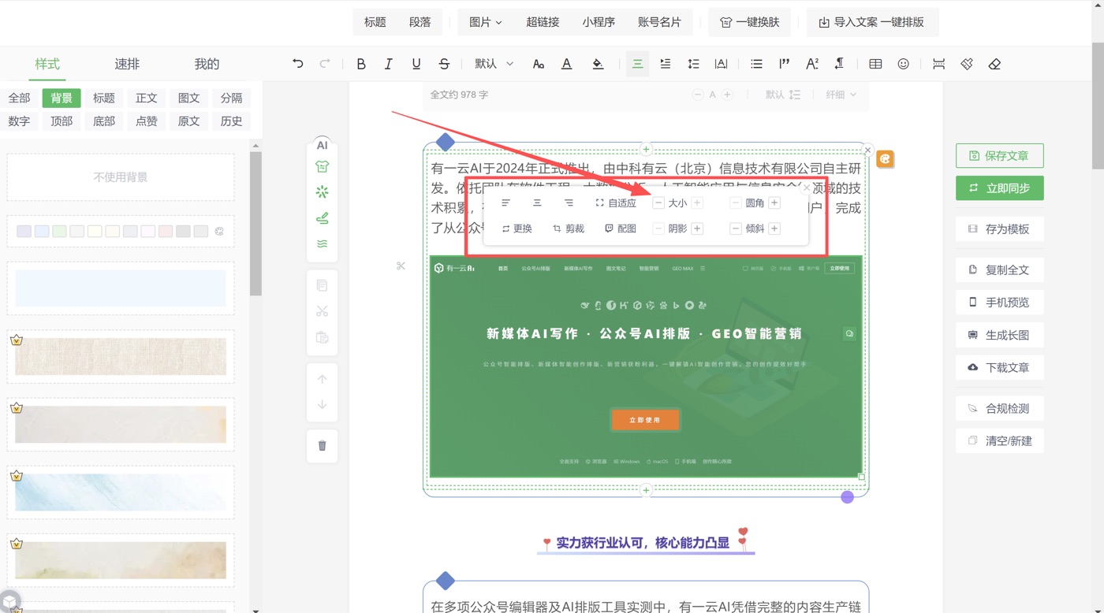The height and width of the screenshot is (613, 1104).
Task: Insert a table from the toolbar
Action: click(x=875, y=64)
